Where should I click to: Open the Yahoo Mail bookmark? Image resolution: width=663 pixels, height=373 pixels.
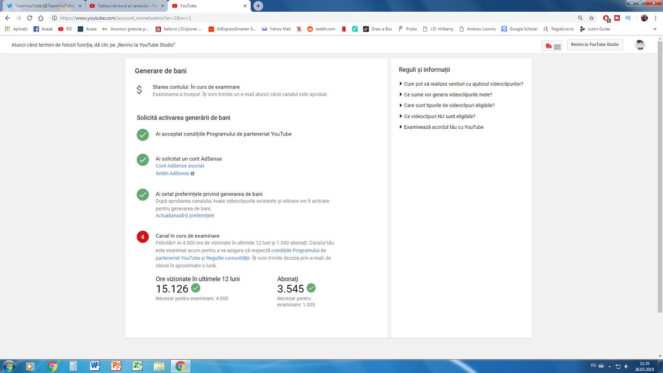[276, 29]
